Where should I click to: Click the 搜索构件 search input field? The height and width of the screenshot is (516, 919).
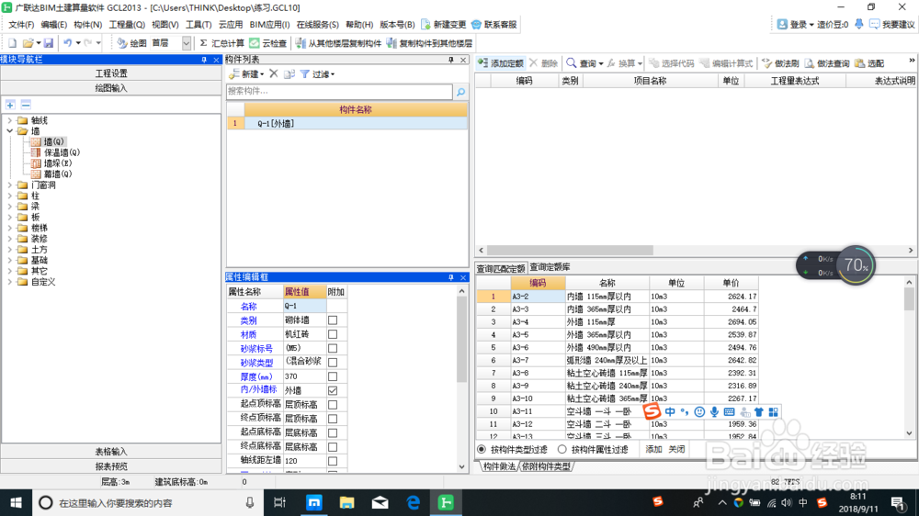tap(339, 92)
